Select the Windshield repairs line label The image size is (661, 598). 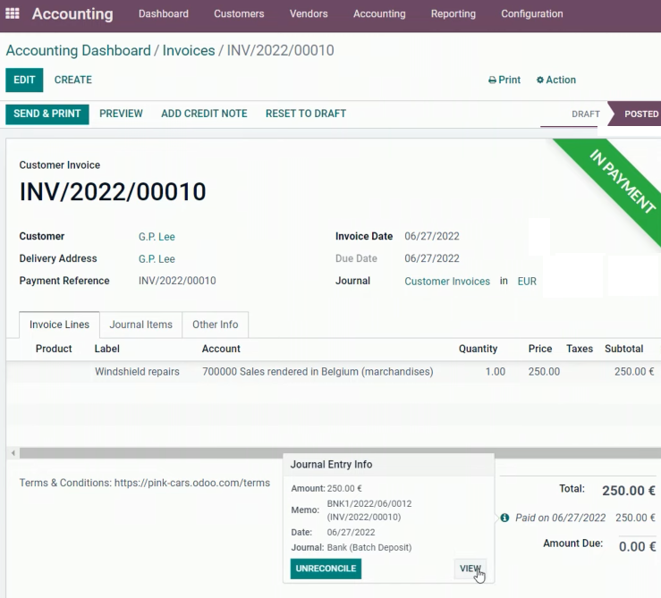point(137,371)
